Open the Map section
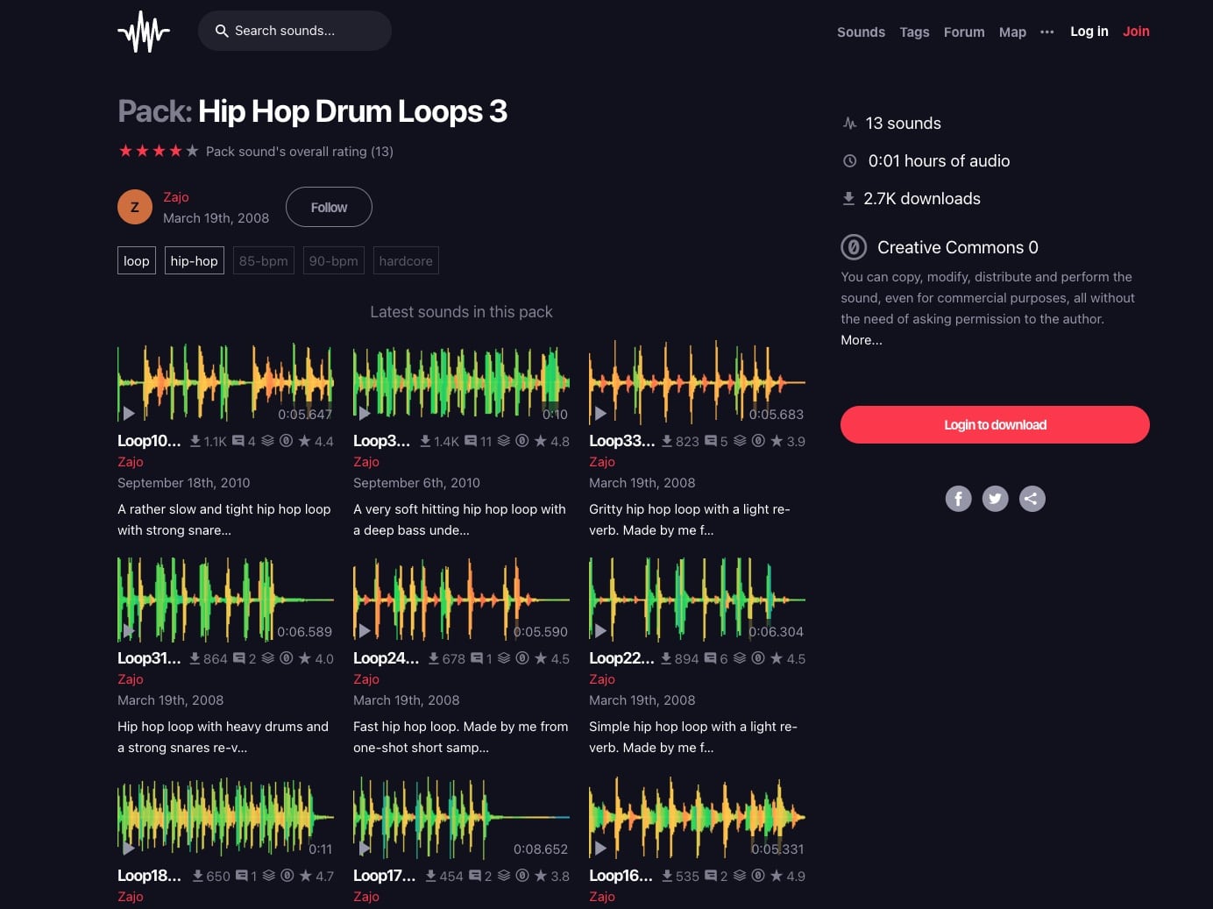1213x909 pixels. tap(1012, 32)
